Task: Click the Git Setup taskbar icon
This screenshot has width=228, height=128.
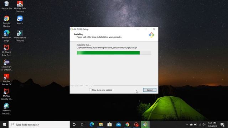Action: (145, 124)
